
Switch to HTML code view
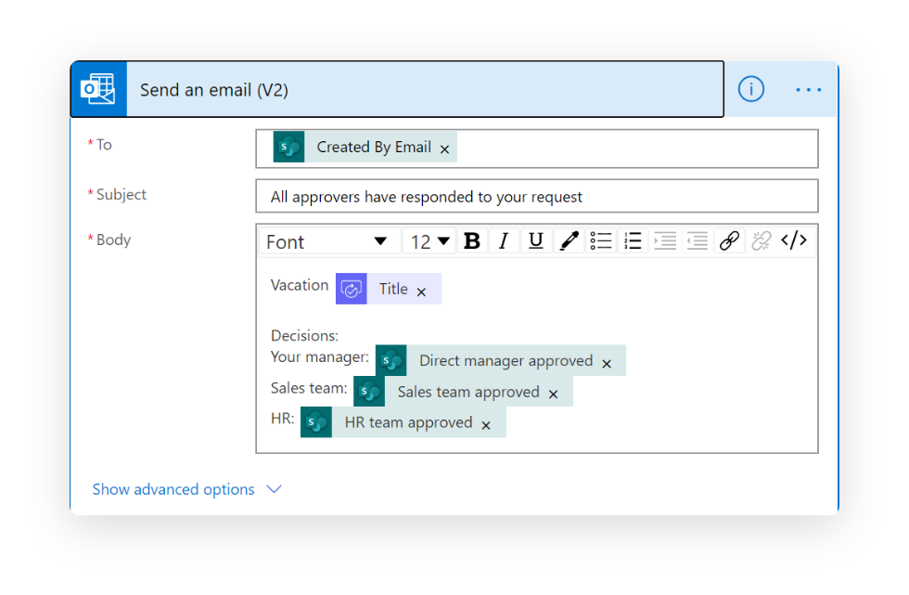click(794, 240)
